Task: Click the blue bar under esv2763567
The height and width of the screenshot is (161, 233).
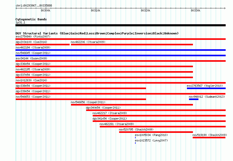Action: (x=206, y=88)
